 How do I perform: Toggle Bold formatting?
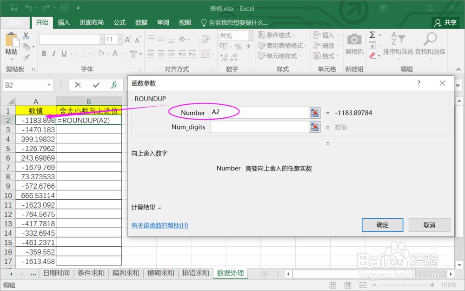point(44,54)
